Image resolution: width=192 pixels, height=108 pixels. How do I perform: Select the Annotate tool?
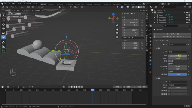(4, 42)
